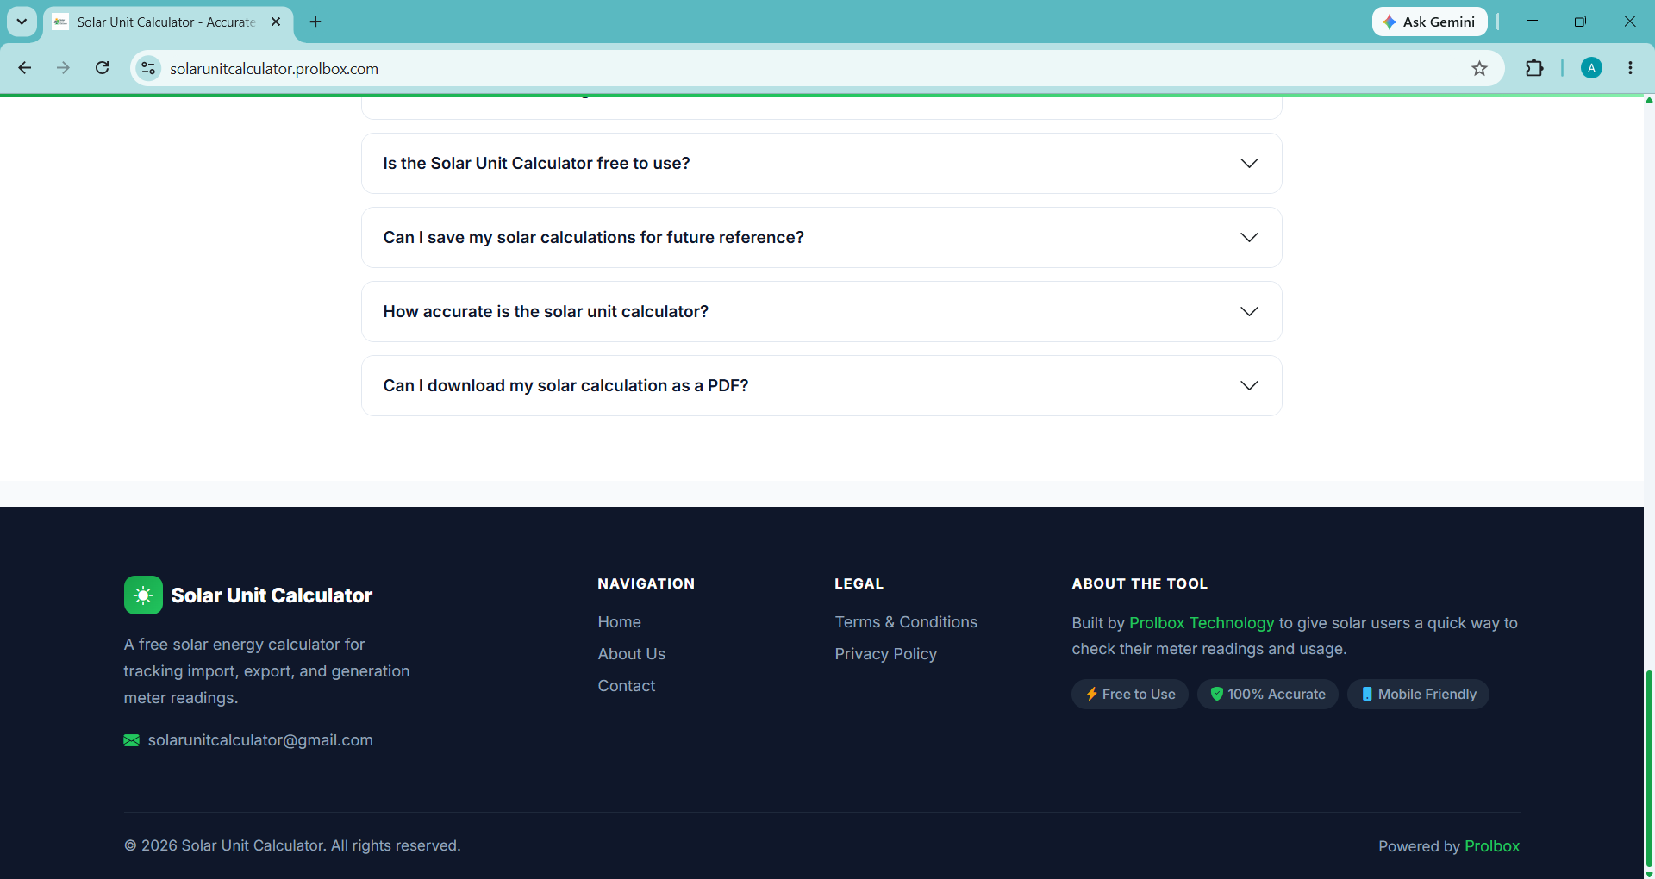Open the Privacy Policy link
1655x879 pixels.
[885, 654]
